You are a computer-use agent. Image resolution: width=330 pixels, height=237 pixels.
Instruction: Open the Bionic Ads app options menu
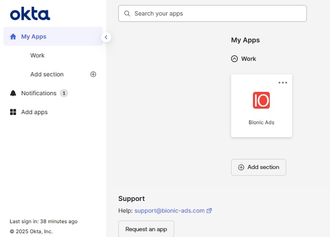[x=283, y=82]
